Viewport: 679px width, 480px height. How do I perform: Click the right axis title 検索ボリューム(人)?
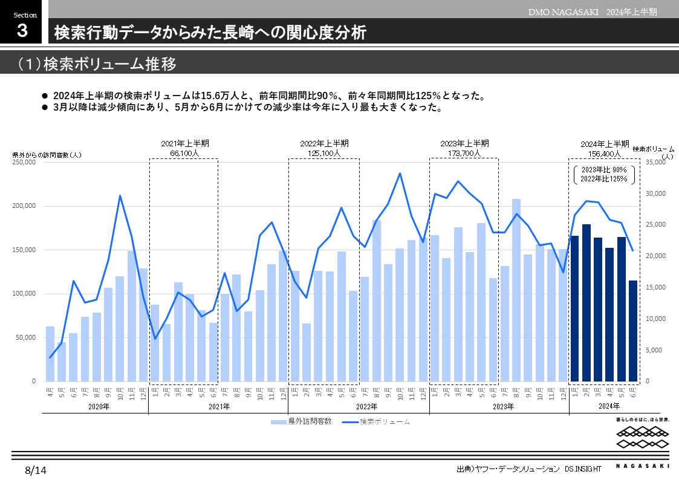(654, 153)
